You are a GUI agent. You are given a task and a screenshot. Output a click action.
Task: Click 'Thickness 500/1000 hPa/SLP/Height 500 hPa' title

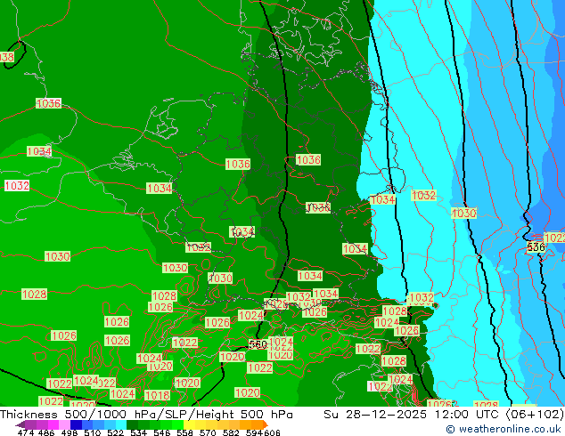pos(146,415)
